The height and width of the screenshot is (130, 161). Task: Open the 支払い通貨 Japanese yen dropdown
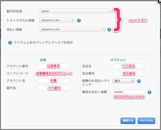[72, 29]
